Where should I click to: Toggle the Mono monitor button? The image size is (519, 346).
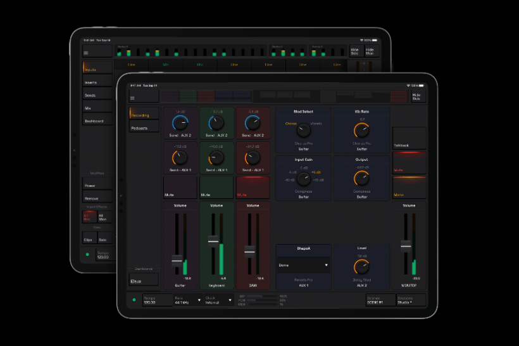[x=409, y=188]
